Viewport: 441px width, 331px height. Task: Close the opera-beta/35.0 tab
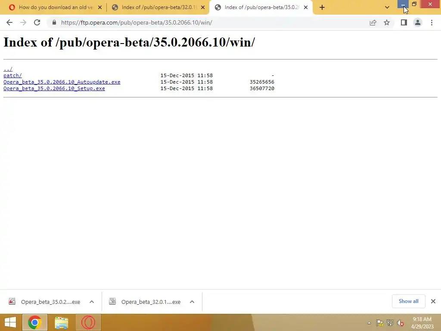[306, 7]
